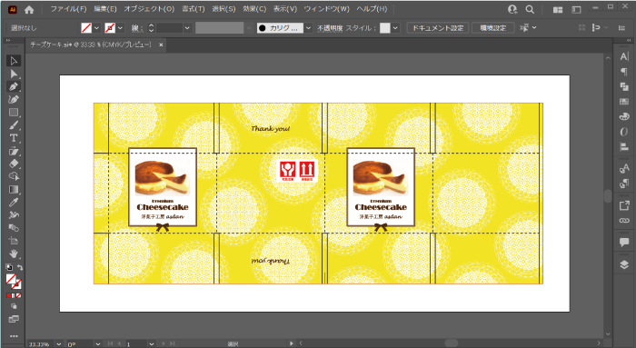
Task: Open the Character Styles panel
Action: [624, 168]
